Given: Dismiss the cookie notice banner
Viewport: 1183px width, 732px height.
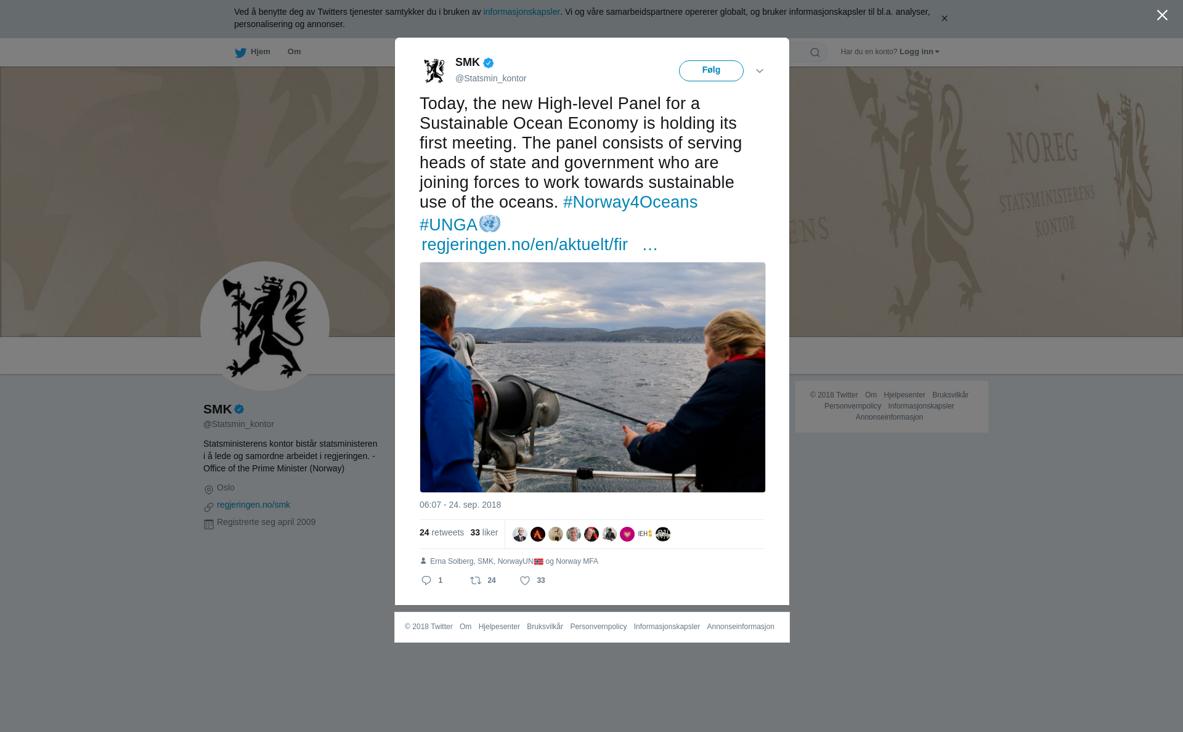Looking at the screenshot, I should (944, 18).
